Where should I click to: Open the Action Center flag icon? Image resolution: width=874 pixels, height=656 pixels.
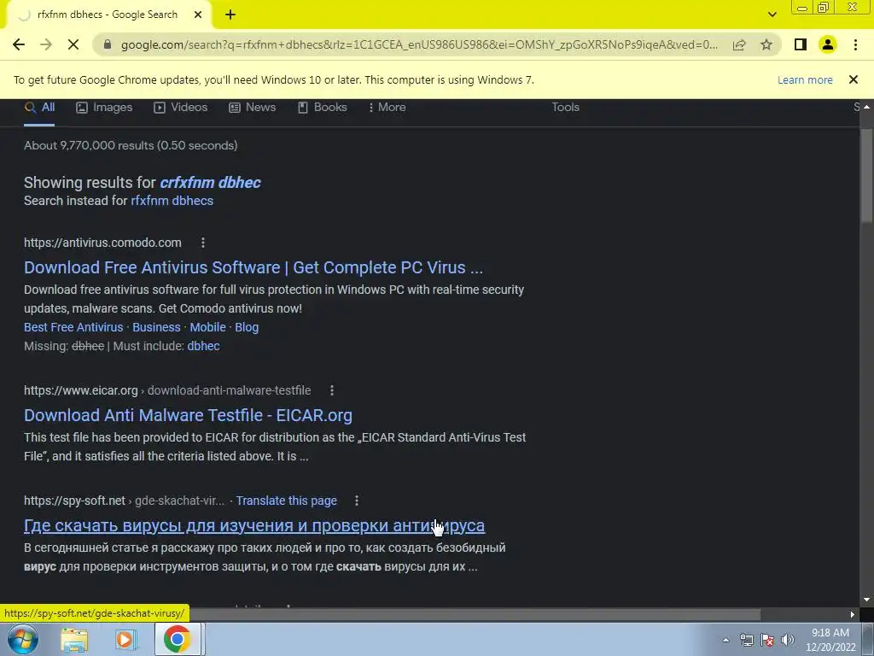pos(767,640)
